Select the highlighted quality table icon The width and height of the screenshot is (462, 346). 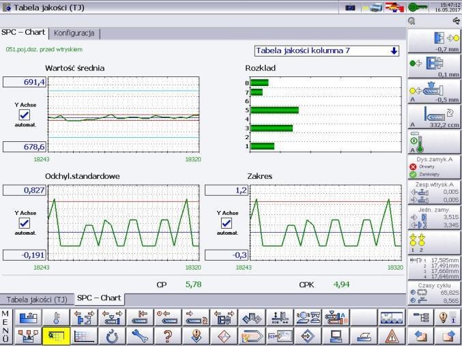[x=56, y=336]
